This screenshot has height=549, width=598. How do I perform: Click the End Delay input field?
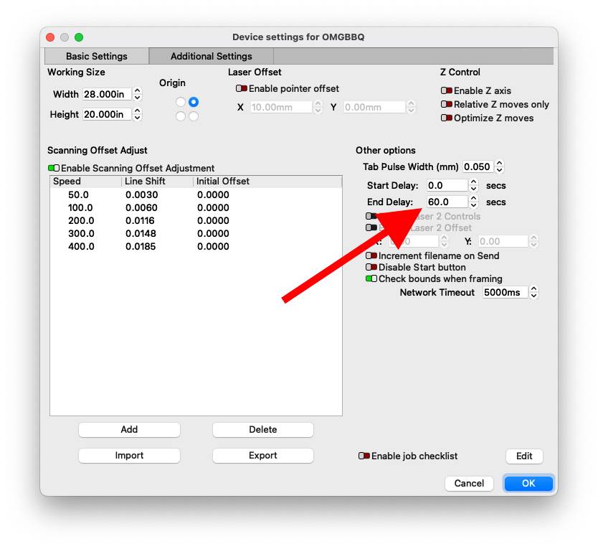tap(447, 202)
